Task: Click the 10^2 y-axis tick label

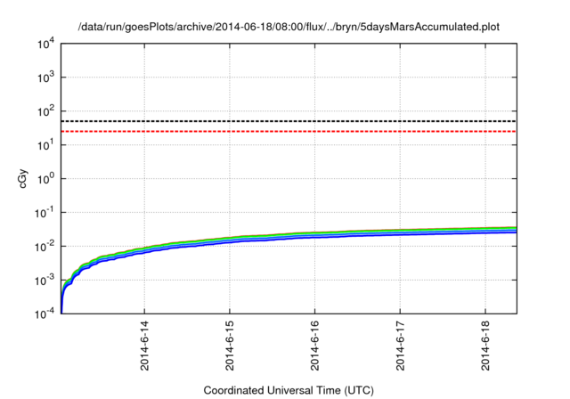Action: (45, 111)
